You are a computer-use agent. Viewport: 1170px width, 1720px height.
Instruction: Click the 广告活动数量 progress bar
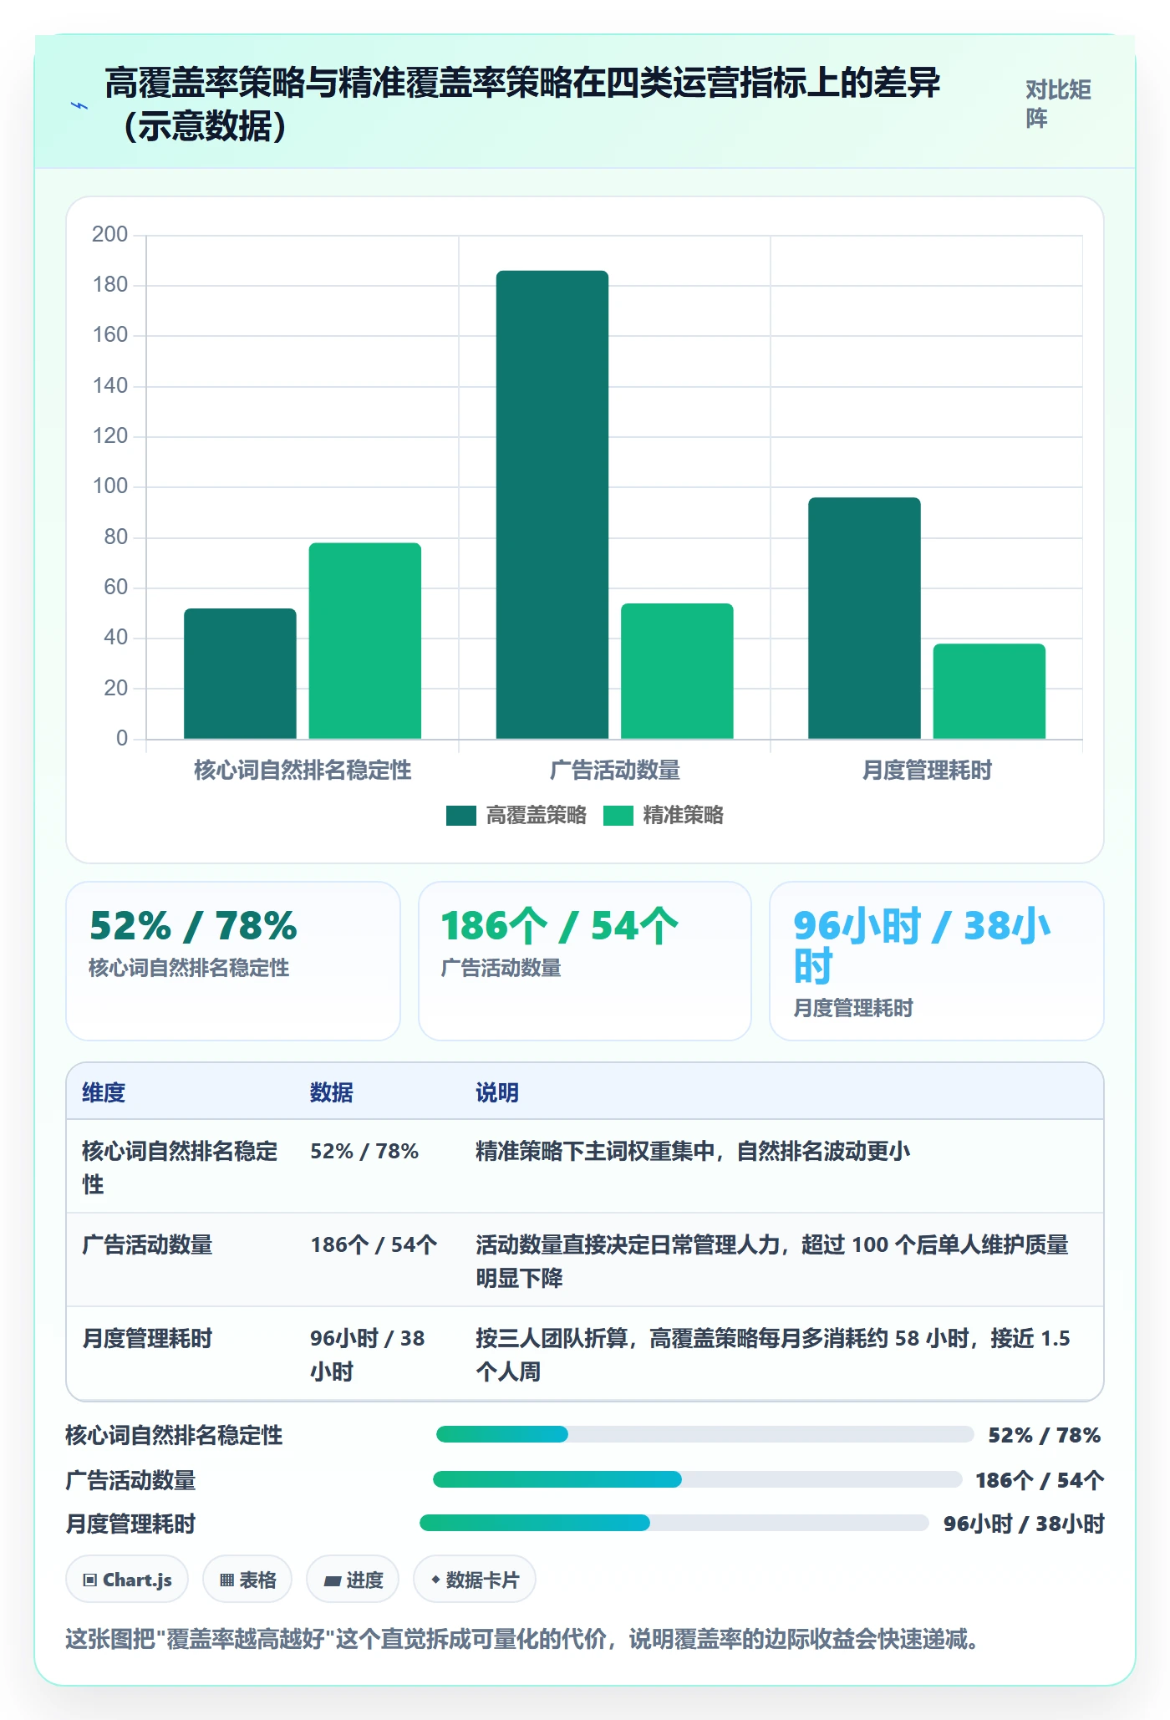(x=697, y=1480)
